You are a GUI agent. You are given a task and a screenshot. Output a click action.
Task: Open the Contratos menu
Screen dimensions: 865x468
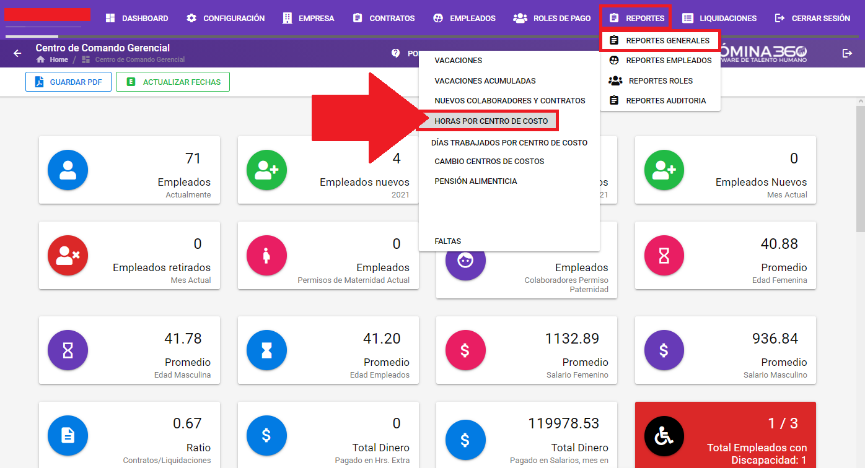click(383, 18)
